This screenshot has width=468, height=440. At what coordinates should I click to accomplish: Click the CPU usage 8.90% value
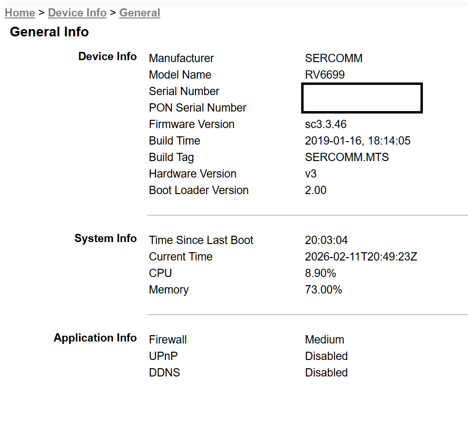click(x=321, y=273)
